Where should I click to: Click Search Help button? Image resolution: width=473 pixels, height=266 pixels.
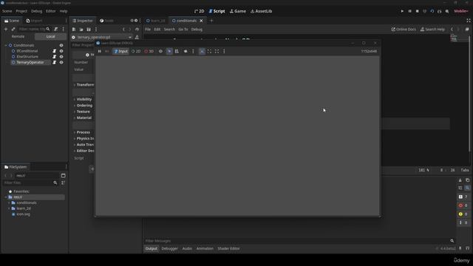coord(432,30)
